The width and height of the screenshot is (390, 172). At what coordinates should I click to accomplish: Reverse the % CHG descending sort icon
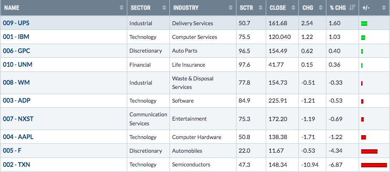[x=352, y=8]
